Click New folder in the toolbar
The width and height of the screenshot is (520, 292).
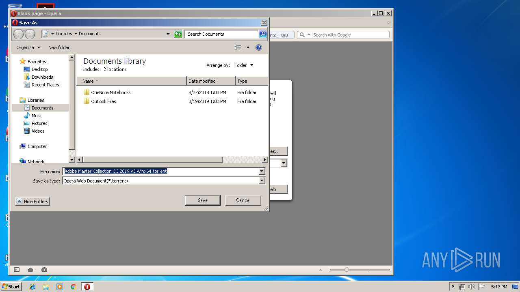point(59,47)
